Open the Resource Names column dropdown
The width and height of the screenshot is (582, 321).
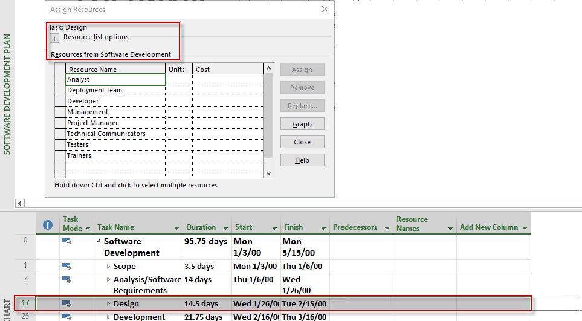(x=450, y=229)
